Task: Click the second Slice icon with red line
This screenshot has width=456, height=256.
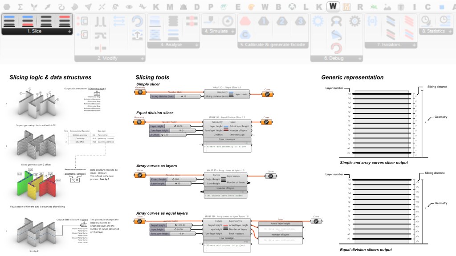Action: (x=28, y=20)
